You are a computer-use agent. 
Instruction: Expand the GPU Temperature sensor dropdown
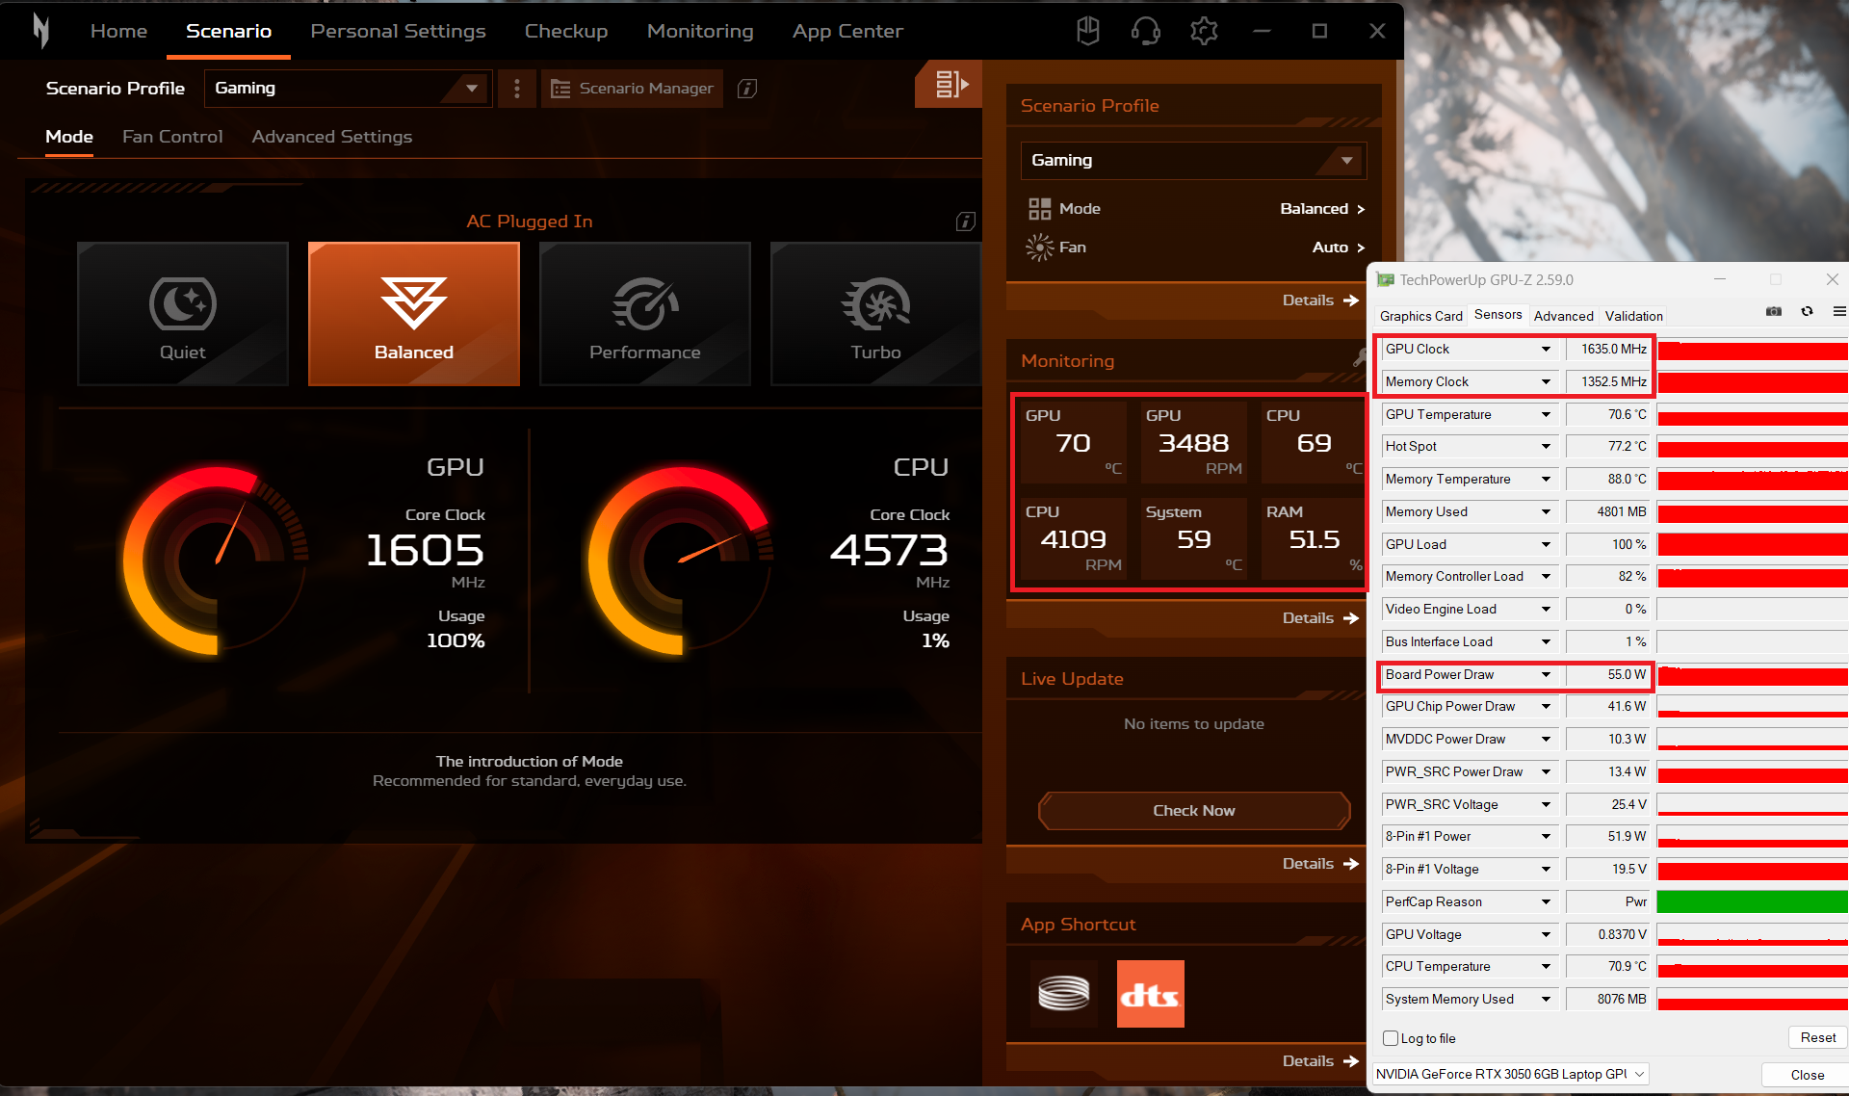click(1546, 415)
